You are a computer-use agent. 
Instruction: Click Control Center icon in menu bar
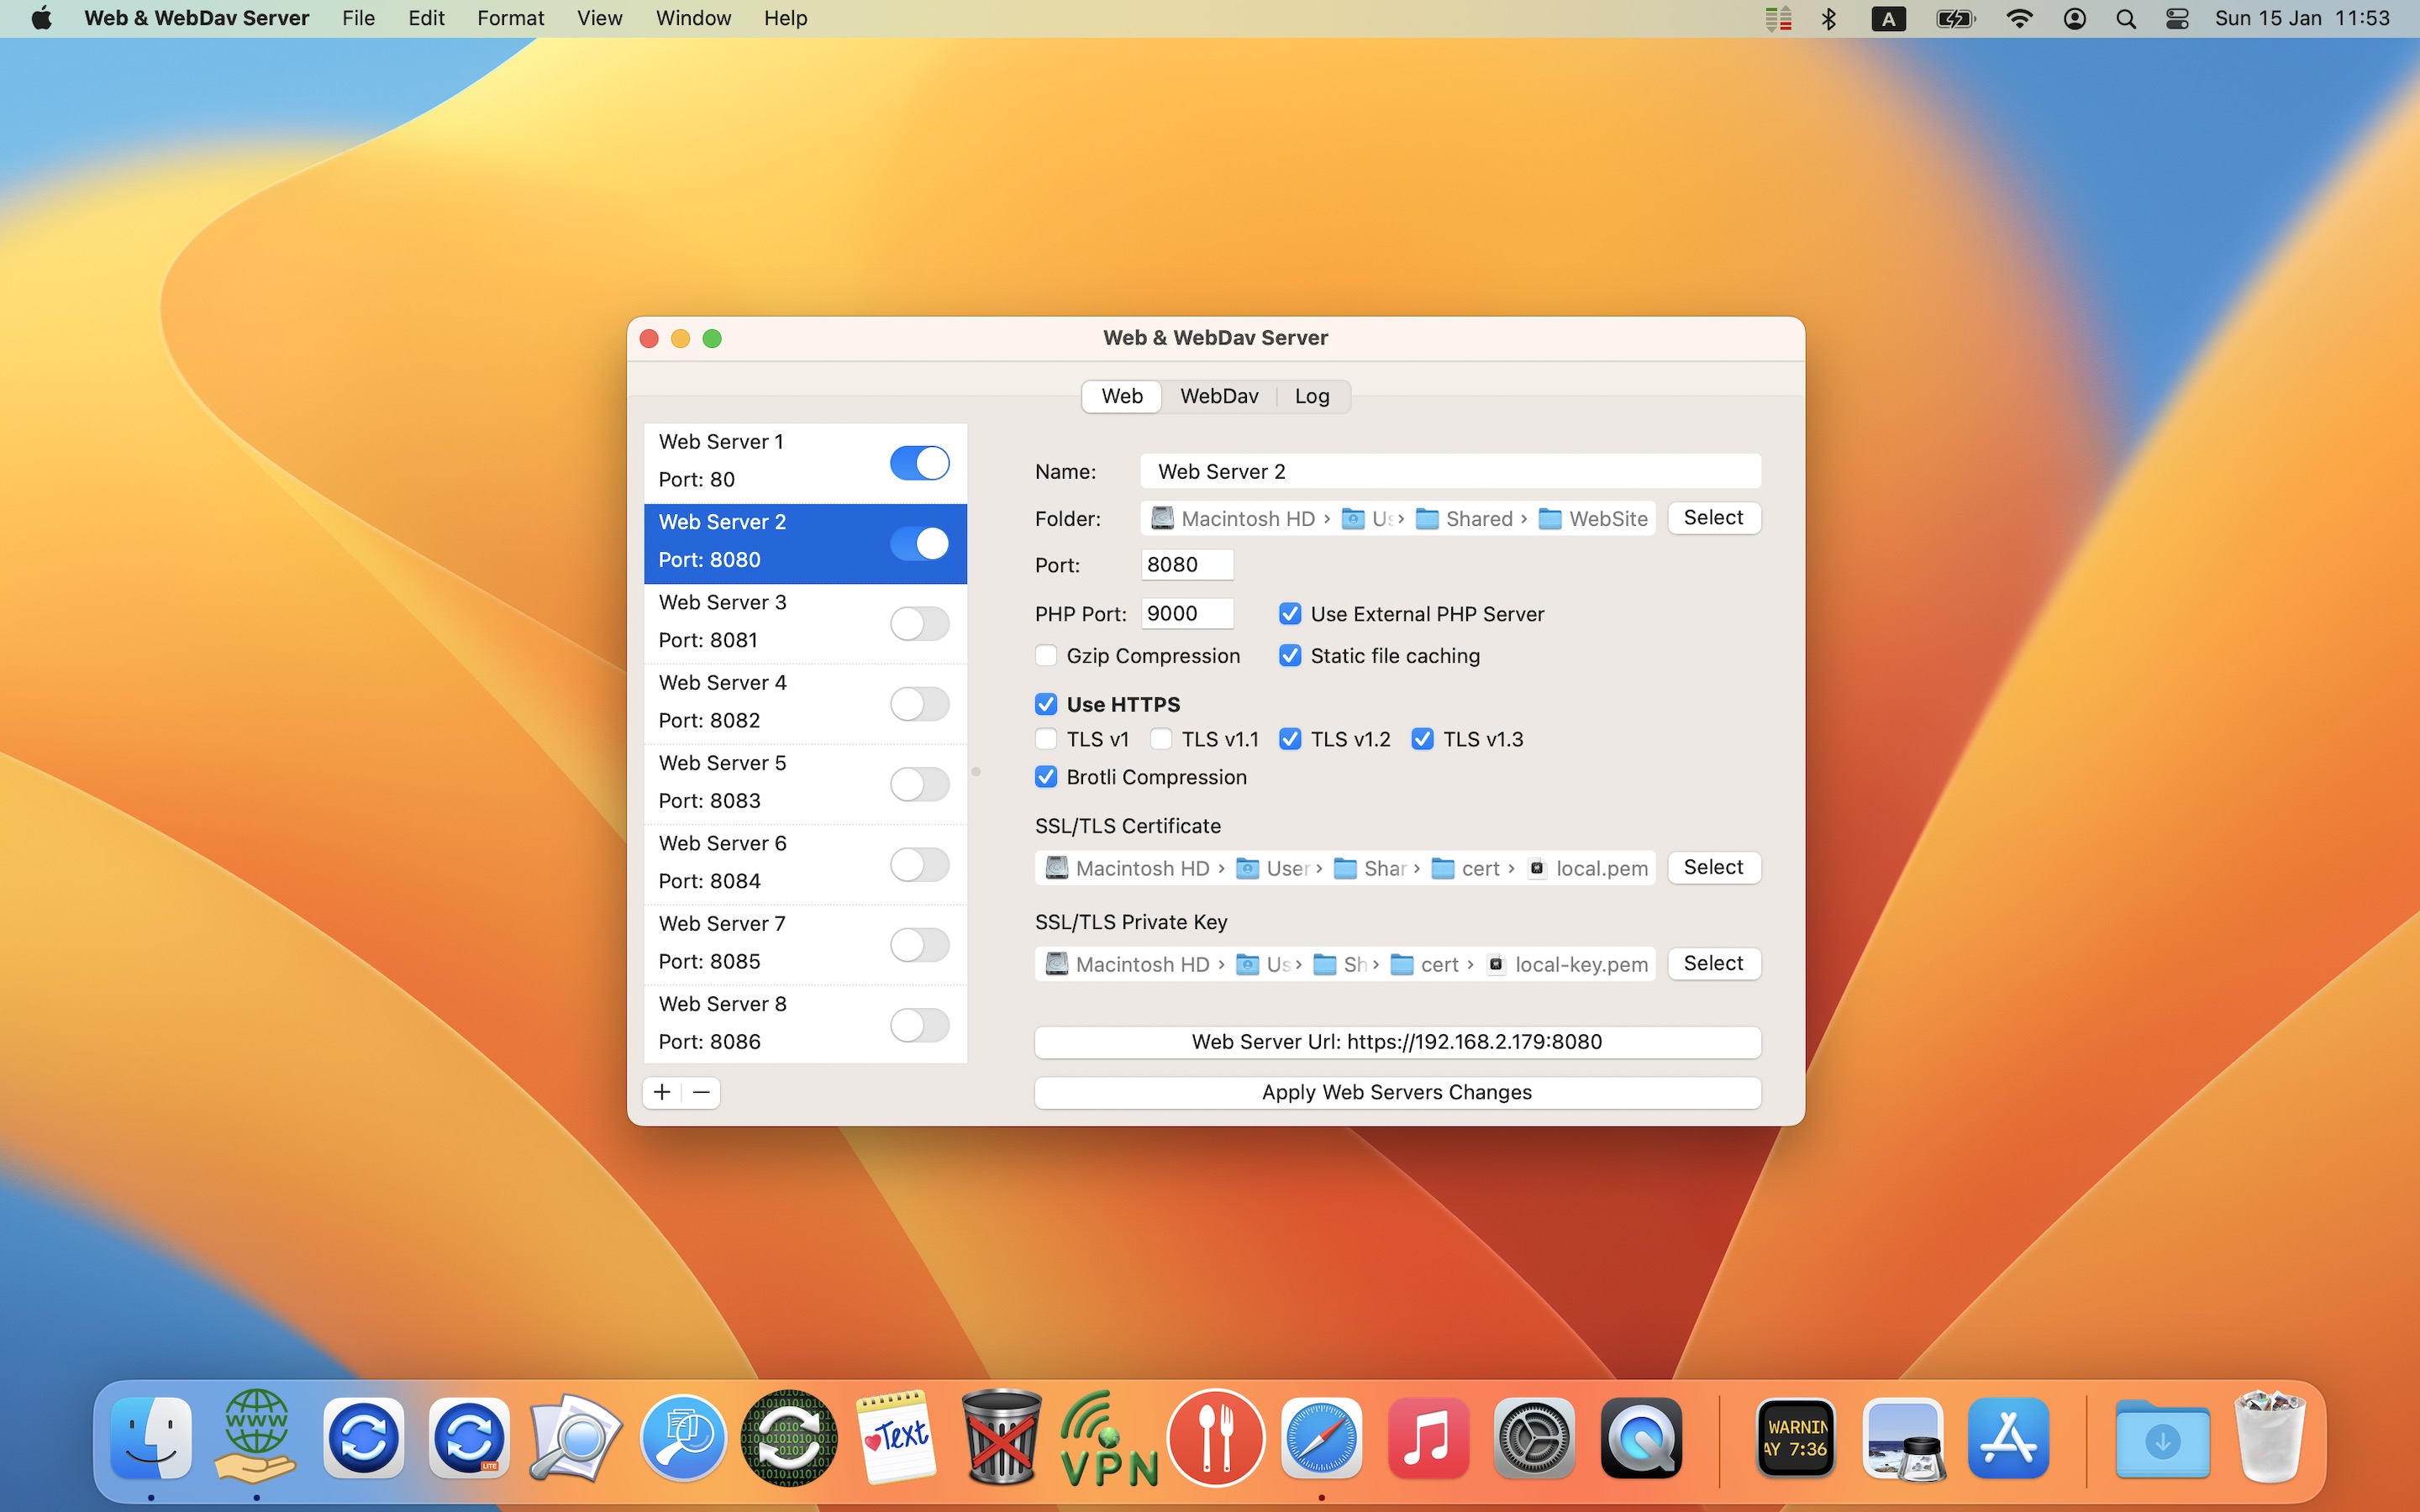[x=2177, y=19]
